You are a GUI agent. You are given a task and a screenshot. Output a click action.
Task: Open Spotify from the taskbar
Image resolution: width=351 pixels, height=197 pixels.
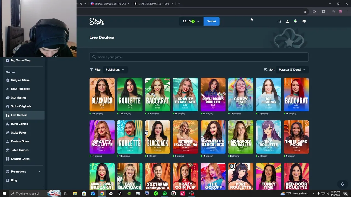(x=165, y=193)
